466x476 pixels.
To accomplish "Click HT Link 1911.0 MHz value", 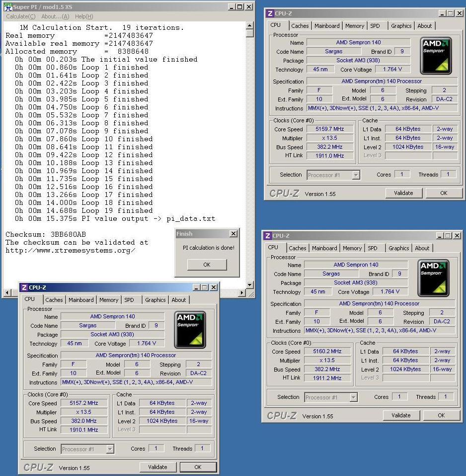I will pos(330,156).
